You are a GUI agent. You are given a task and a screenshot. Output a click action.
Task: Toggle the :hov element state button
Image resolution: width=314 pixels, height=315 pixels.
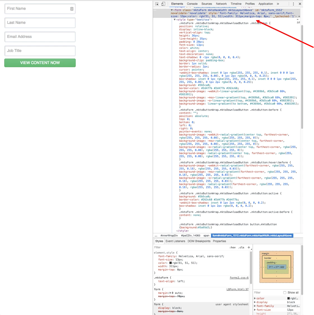(x=233, y=247)
